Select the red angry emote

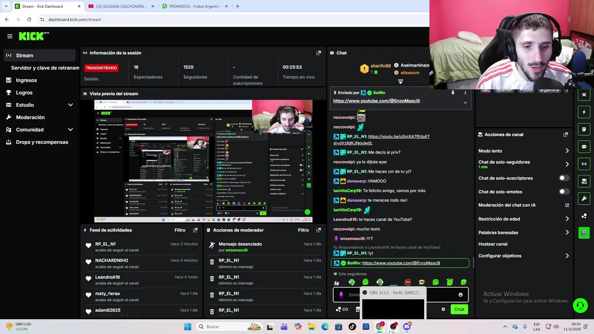(407, 282)
